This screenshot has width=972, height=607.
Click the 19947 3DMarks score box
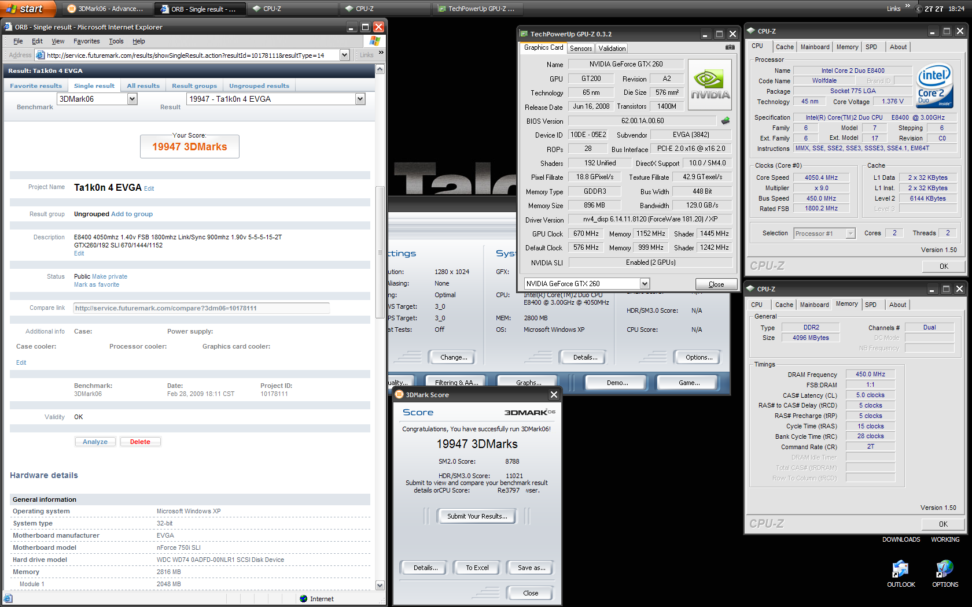click(x=190, y=147)
